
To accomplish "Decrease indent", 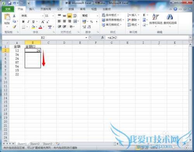I will coord(59,27).
